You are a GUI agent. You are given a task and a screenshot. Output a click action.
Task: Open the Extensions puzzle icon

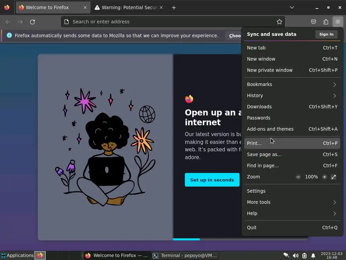(326, 22)
